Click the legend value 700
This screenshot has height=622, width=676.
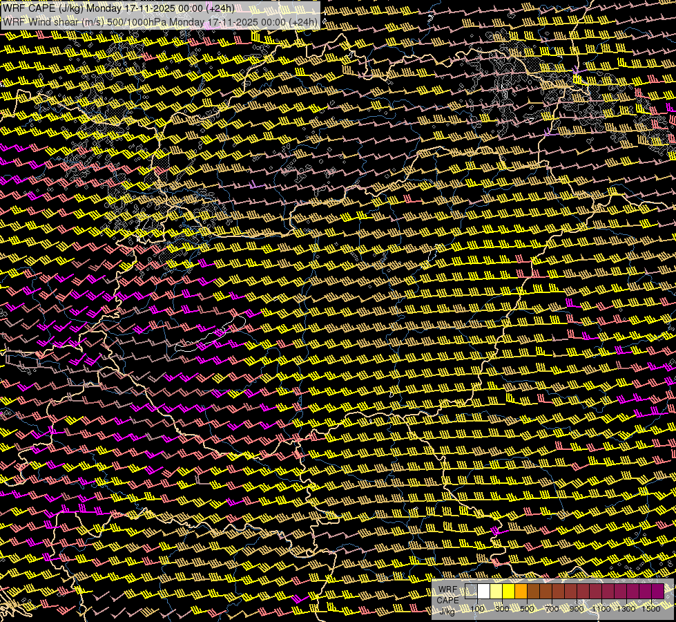tap(552, 609)
